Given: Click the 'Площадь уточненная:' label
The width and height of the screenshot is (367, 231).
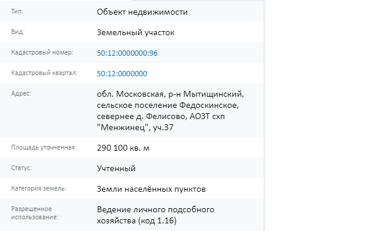Looking at the screenshot, I should pos(44,148).
